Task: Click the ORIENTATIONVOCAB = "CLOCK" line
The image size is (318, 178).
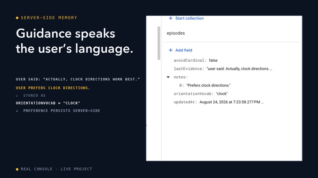Action: (x=48, y=103)
